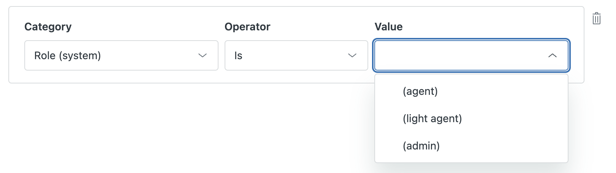This screenshot has width=616, height=173.
Task: Open the Is operator dropdown
Action: [296, 55]
